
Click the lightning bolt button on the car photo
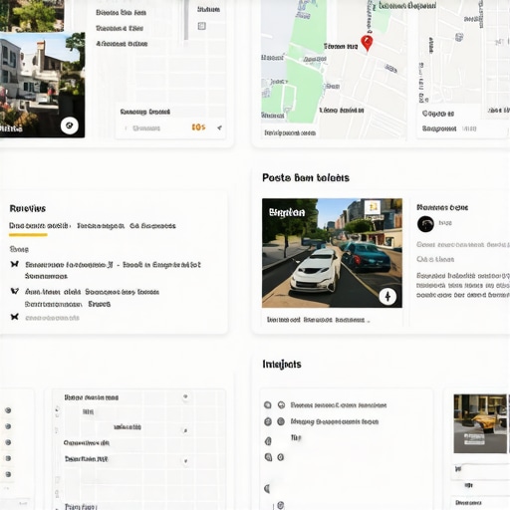click(x=387, y=296)
